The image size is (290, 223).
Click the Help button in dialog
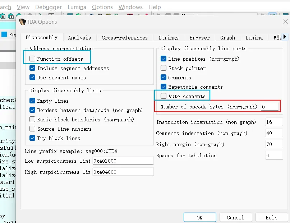[x=272, y=217]
